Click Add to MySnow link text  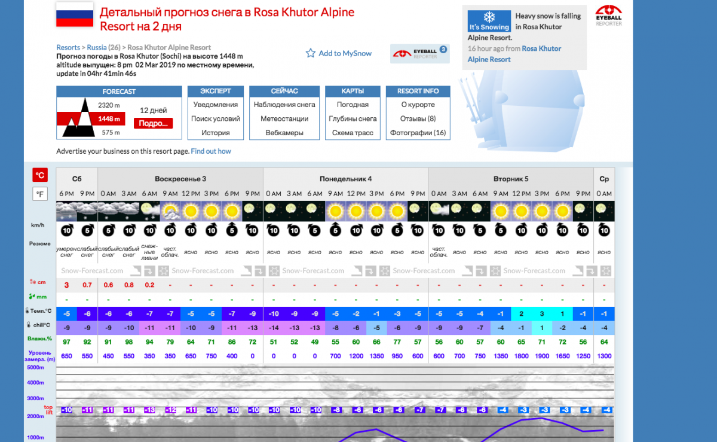(345, 53)
